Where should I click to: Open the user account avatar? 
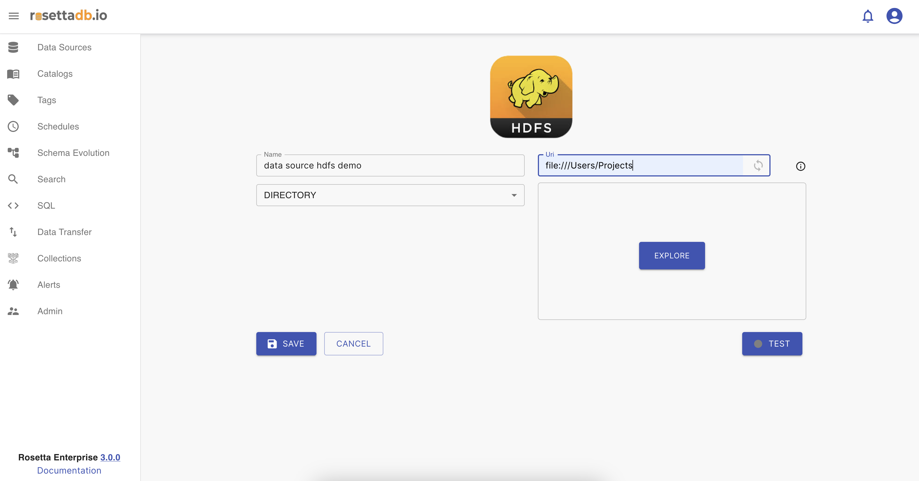click(x=894, y=16)
